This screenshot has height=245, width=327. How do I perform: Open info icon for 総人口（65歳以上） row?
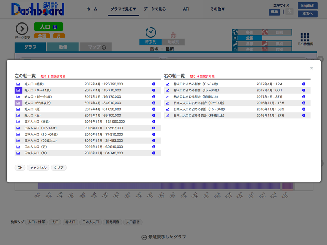coord(154,103)
